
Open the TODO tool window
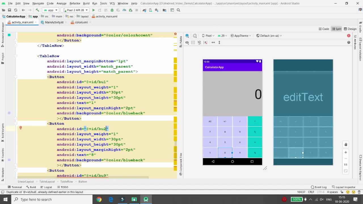click(62, 187)
